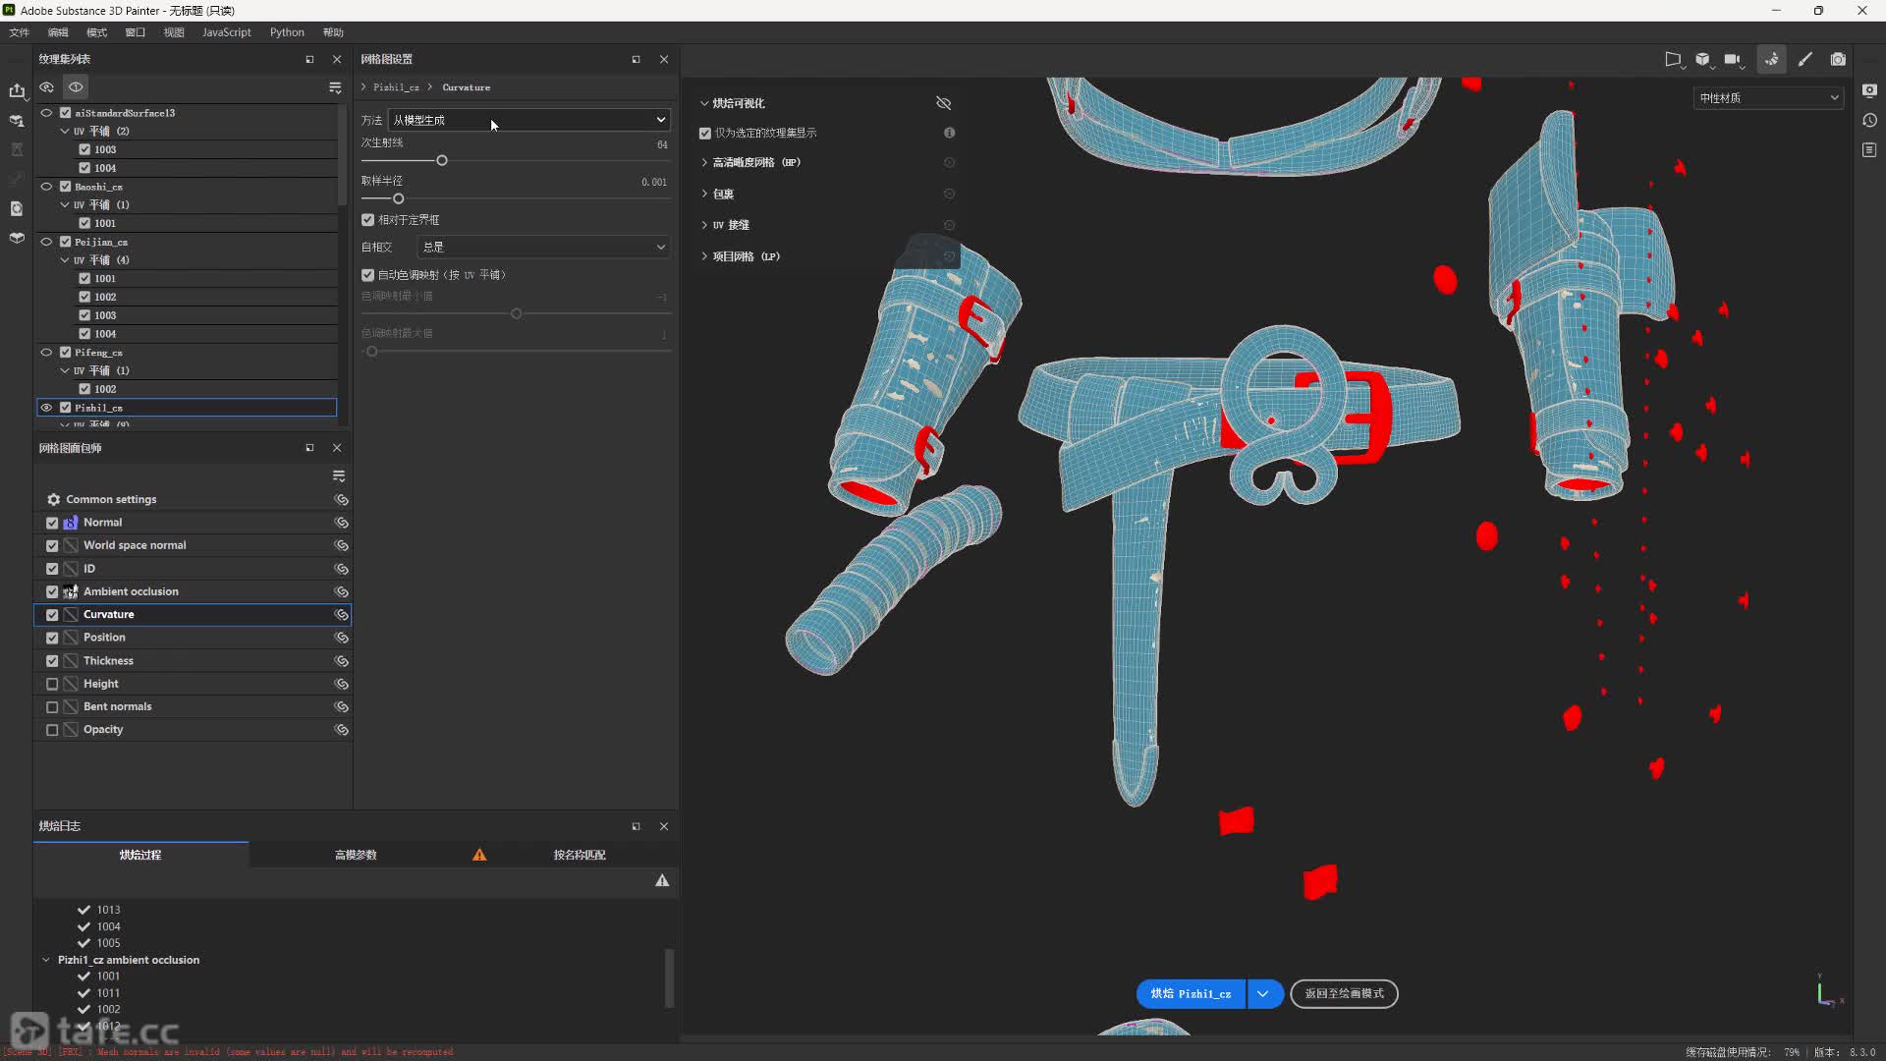Click the link icon for Ambient occlusion
This screenshot has height=1061, width=1886.
341,591
